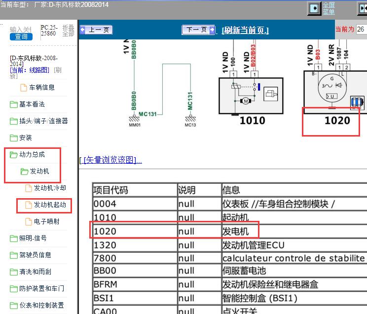Click the 电子喷射 page icon
367x314 pixels.
click(29, 222)
